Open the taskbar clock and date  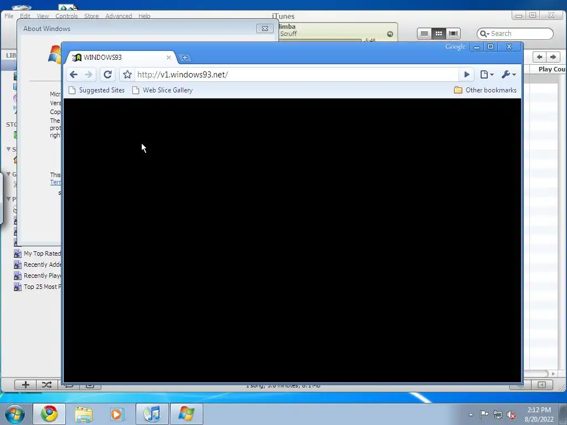coord(539,414)
